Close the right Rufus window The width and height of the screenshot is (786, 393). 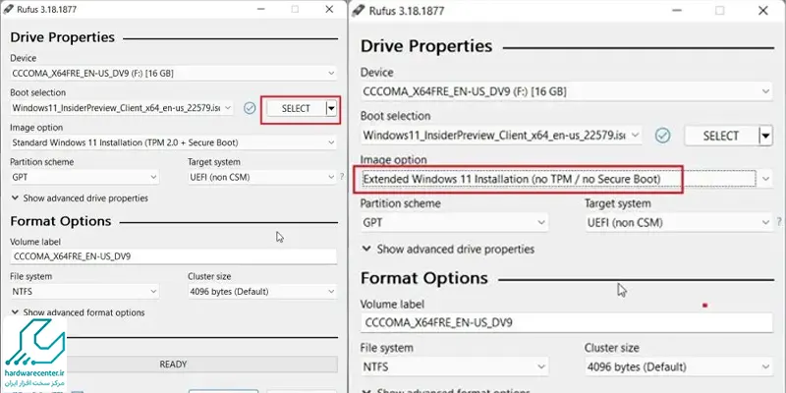coord(763,11)
